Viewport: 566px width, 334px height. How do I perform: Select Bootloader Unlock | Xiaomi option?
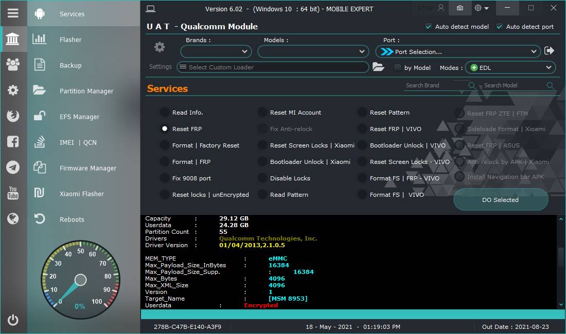[262, 162]
